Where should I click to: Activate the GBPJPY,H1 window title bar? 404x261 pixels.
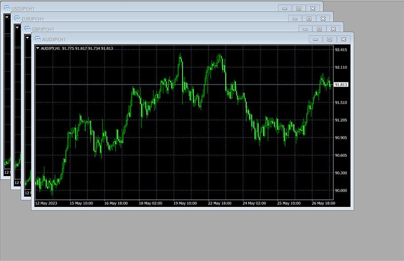[151, 29]
